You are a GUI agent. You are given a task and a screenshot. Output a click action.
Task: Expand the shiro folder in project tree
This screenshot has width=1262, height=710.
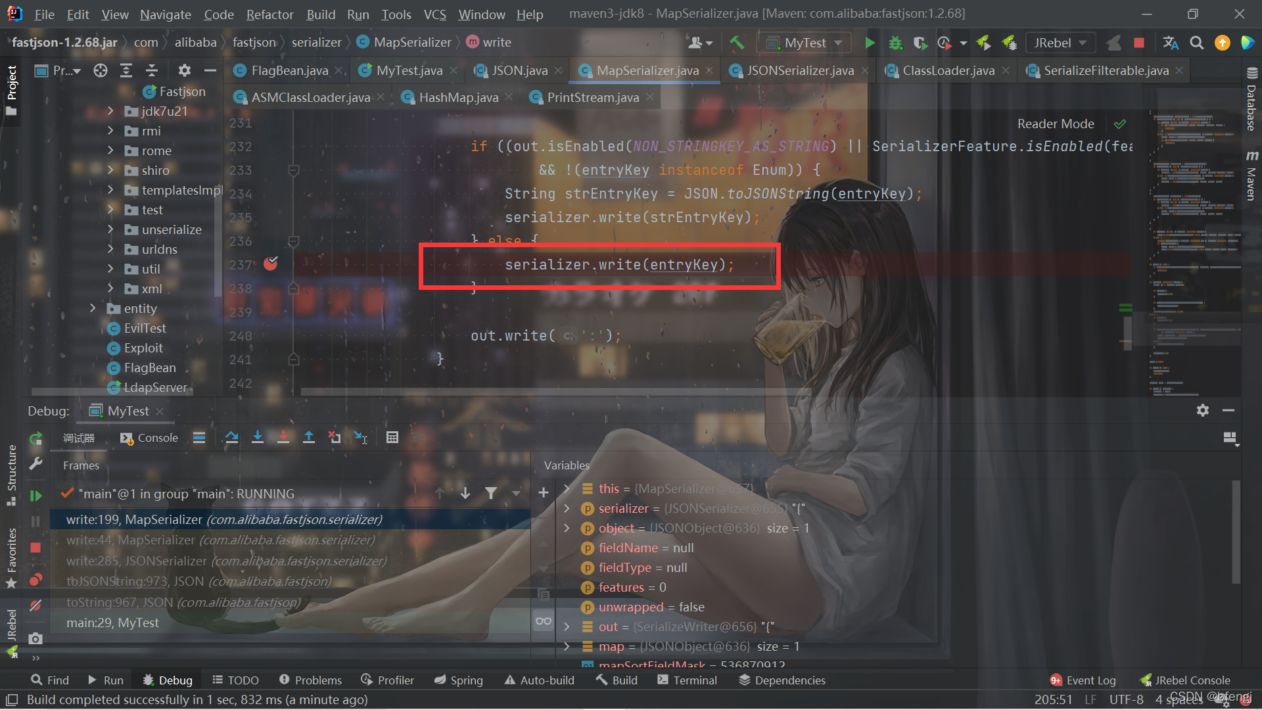[110, 170]
